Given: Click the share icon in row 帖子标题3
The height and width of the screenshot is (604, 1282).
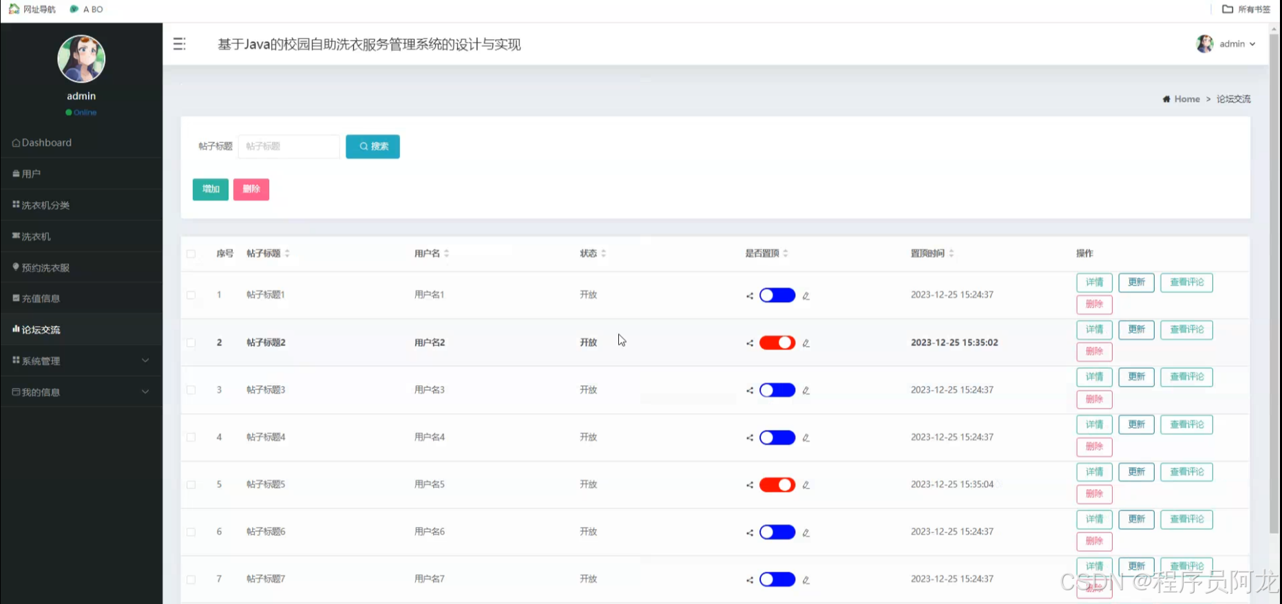Looking at the screenshot, I should click(x=750, y=391).
